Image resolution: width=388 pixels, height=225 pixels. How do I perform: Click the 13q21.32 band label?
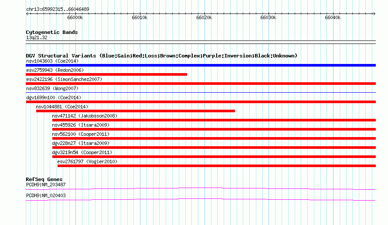37,37
